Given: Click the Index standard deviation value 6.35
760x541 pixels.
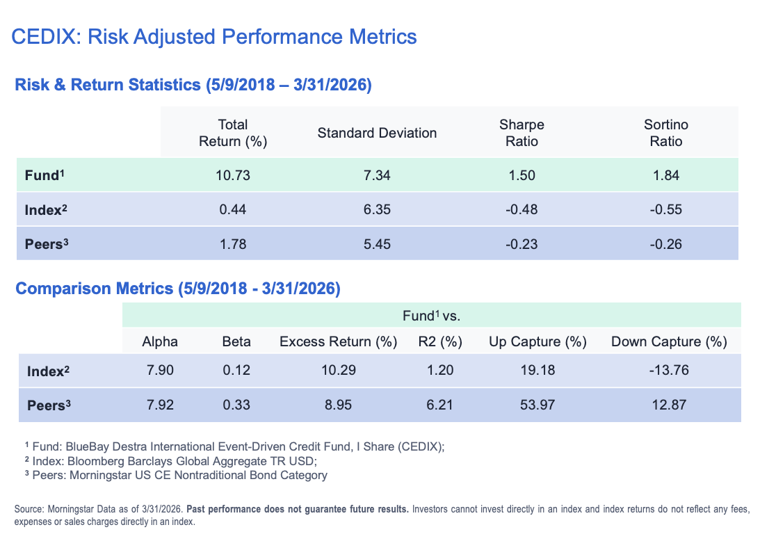Looking at the screenshot, I should point(377,209).
